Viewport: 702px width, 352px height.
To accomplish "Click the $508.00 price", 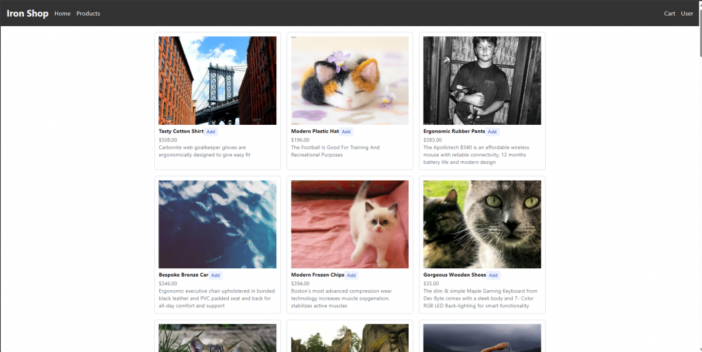I will pyautogui.click(x=168, y=140).
